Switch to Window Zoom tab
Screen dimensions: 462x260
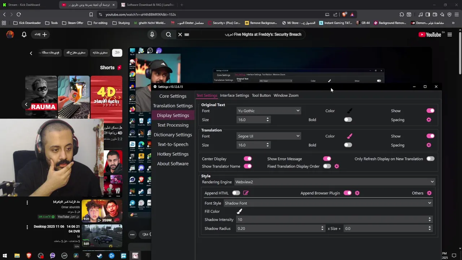pos(286,95)
